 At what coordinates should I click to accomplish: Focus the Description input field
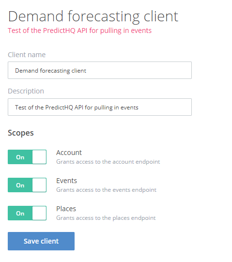(x=100, y=107)
